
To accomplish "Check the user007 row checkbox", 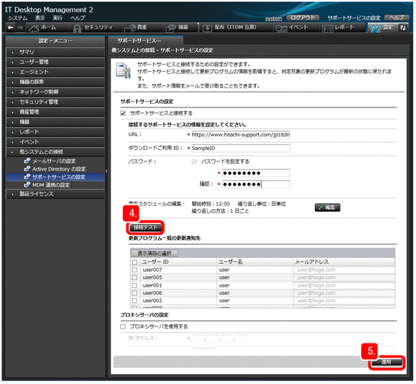I will click(x=135, y=270).
